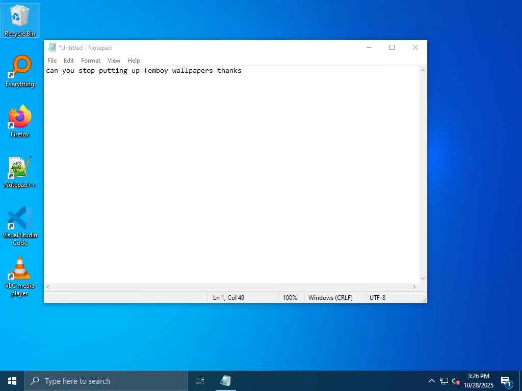Show hidden tray icons chevron
Screen dimensions: 522x391
[x=431, y=381]
